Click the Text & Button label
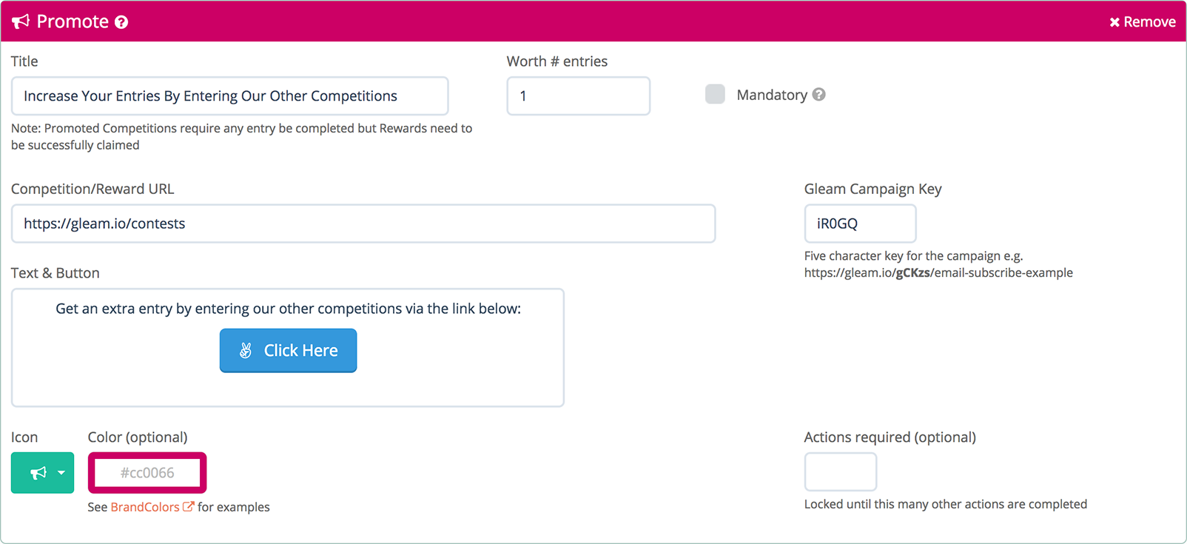Screen dimensions: 1187x544 click(56, 273)
